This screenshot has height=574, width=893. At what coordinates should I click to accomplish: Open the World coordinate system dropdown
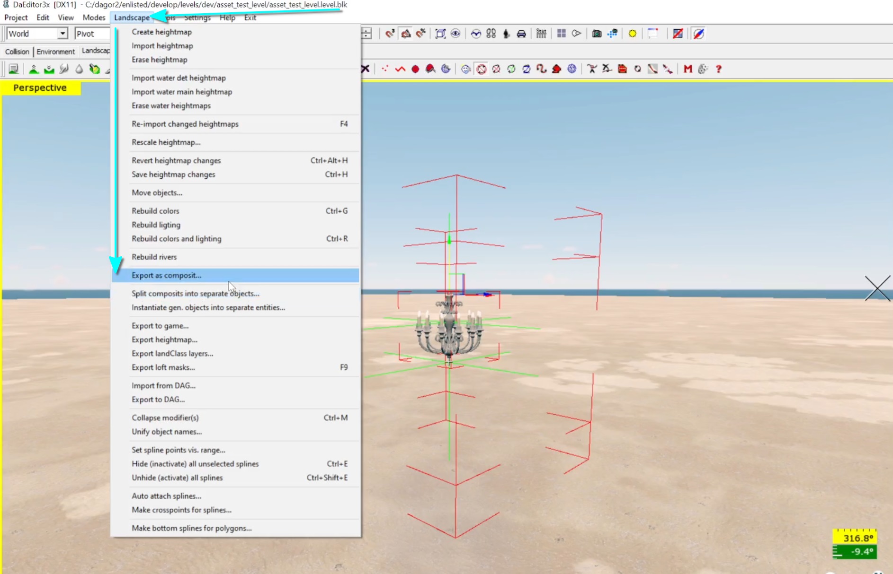[62, 34]
